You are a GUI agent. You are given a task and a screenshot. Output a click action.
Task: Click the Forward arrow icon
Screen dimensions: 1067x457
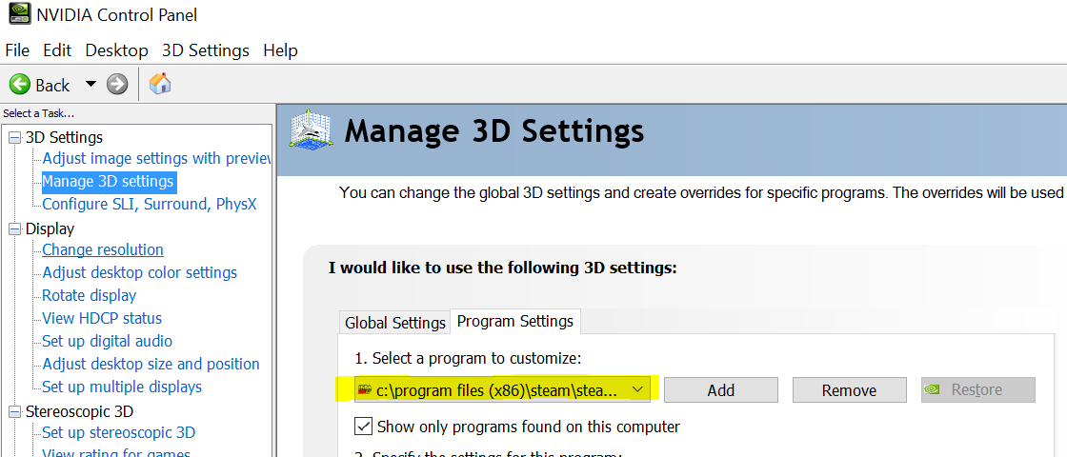click(117, 85)
